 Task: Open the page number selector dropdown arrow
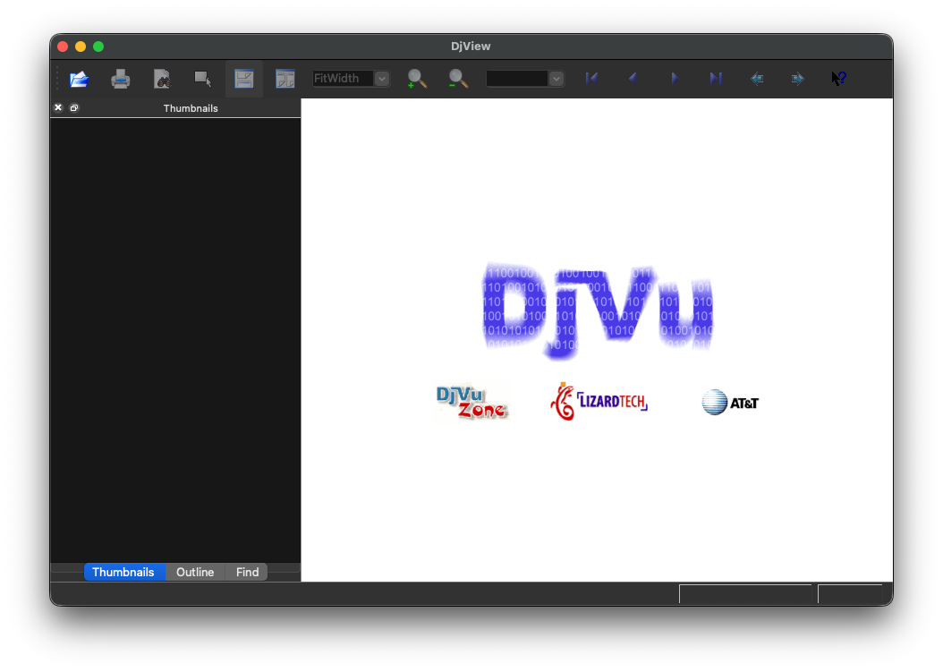tap(556, 79)
